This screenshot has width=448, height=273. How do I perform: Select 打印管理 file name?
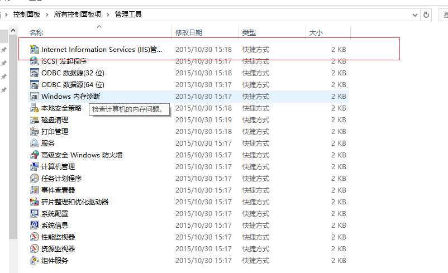pyautogui.click(x=55, y=131)
